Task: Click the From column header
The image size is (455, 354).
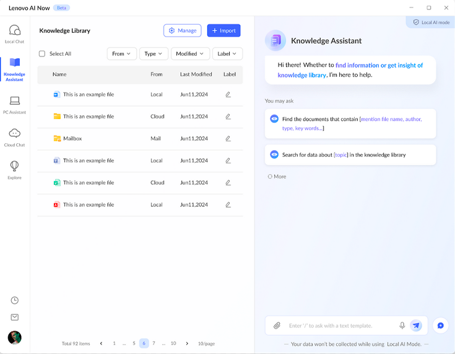Action: [157, 74]
